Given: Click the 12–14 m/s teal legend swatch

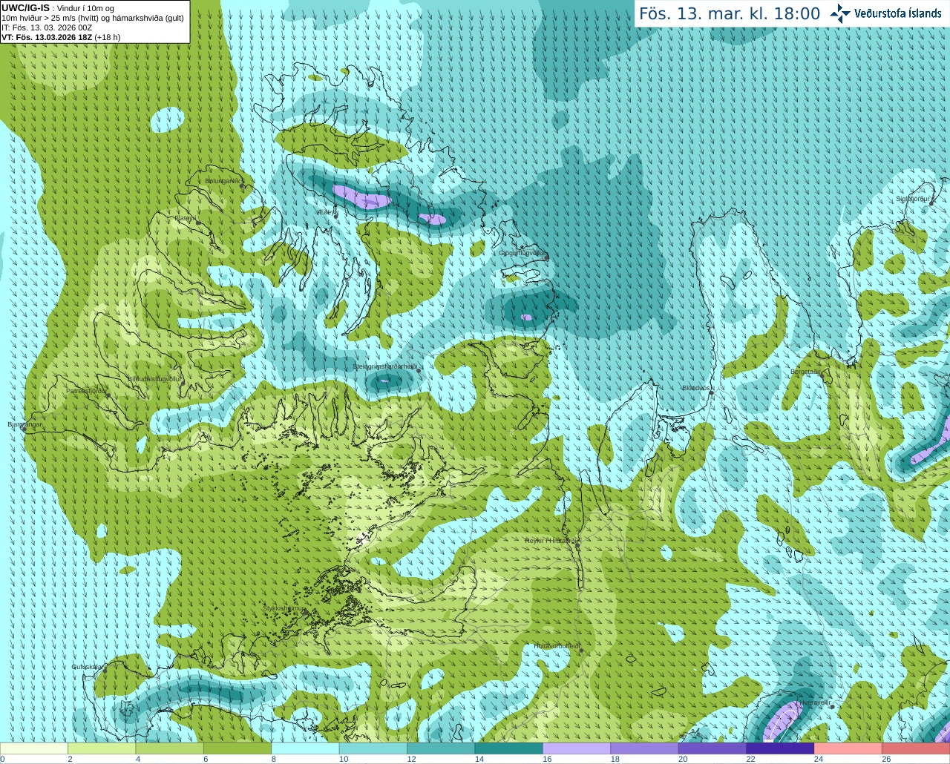Looking at the screenshot, I should point(441,748).
